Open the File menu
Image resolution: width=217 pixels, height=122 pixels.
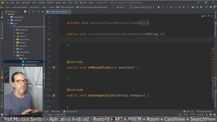coord(7,3)
